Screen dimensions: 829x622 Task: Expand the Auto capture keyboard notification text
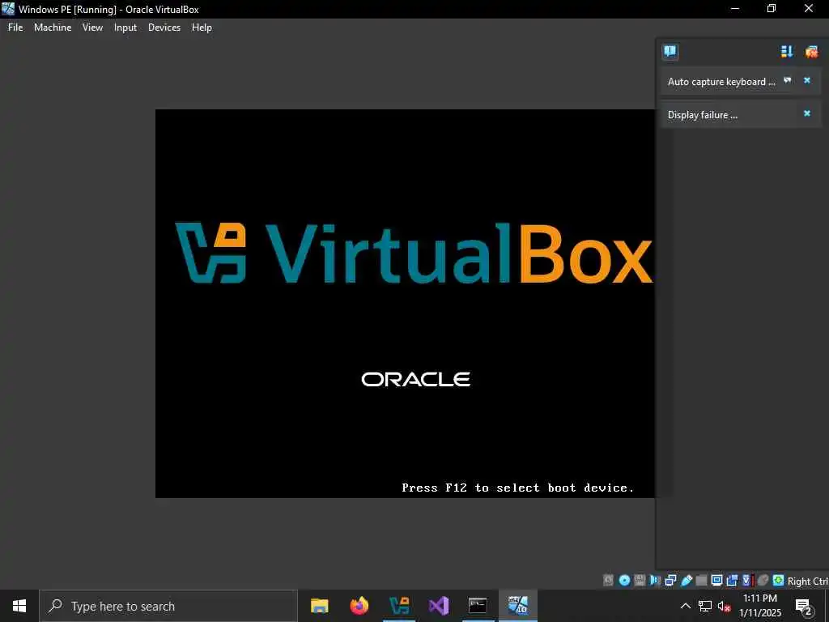[x=721, y=82]
